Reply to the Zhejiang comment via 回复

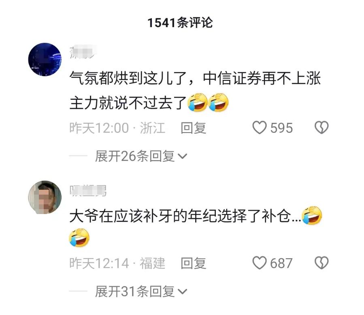tap(194, 128)
